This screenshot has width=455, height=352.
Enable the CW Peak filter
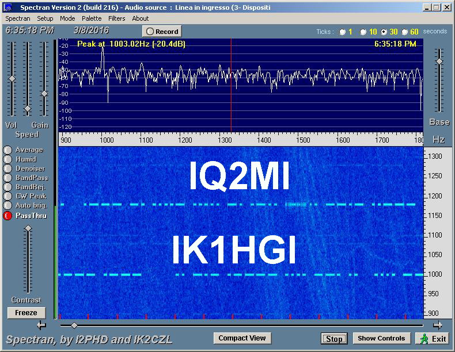pos(7,197)
